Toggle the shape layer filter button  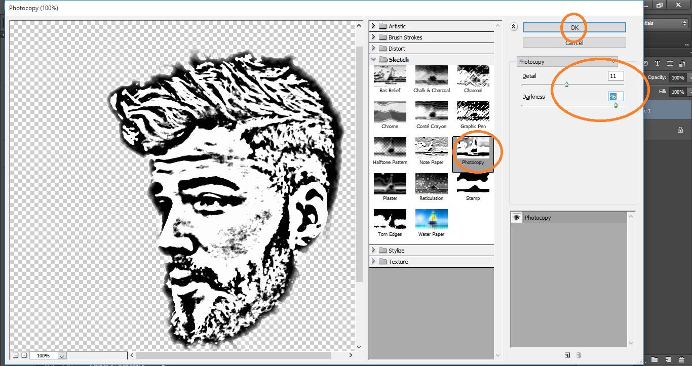pos(670,63)
